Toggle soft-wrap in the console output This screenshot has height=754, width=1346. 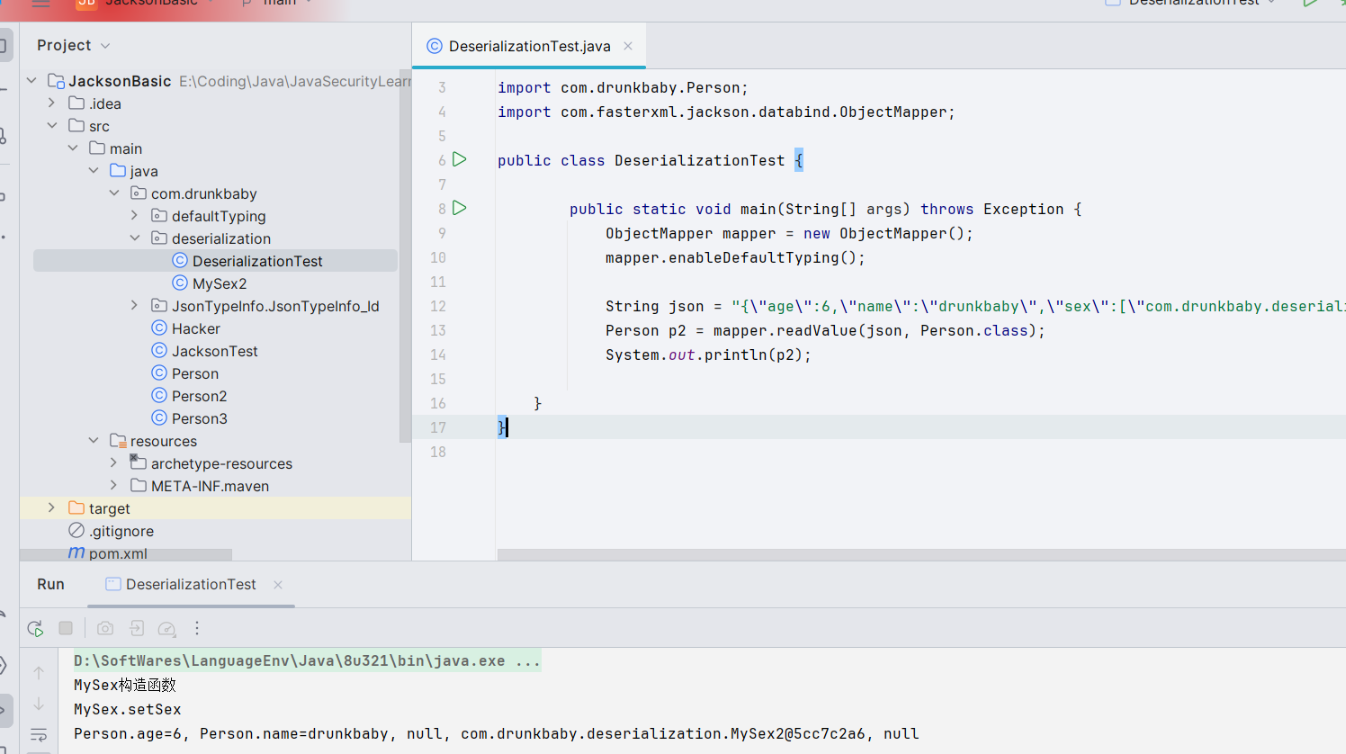pyautogui.click(x=39, y=734)
